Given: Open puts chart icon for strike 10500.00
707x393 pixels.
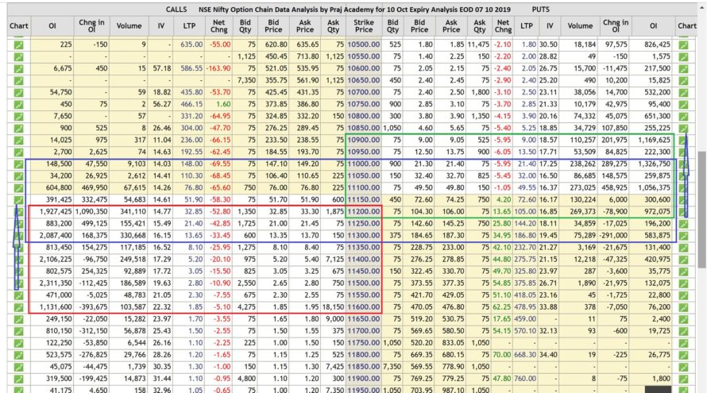Looking at the screenshot, I should coord(683,45).
